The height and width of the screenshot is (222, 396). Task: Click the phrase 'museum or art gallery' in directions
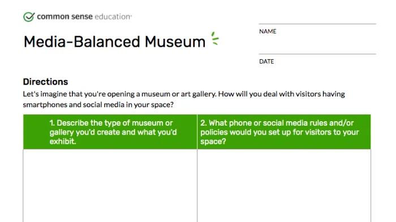179,94
